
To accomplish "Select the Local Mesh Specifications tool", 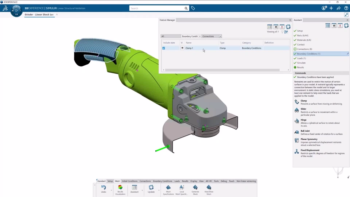I will point(182,189).
